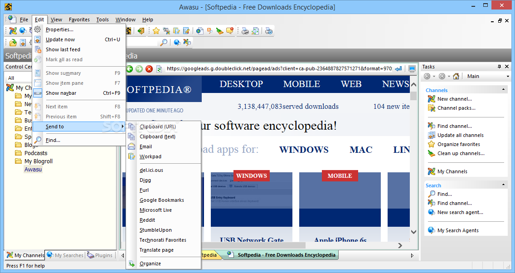
Task: Choose del.icio.us in Send to submenu
Action: tap(164, 170)
